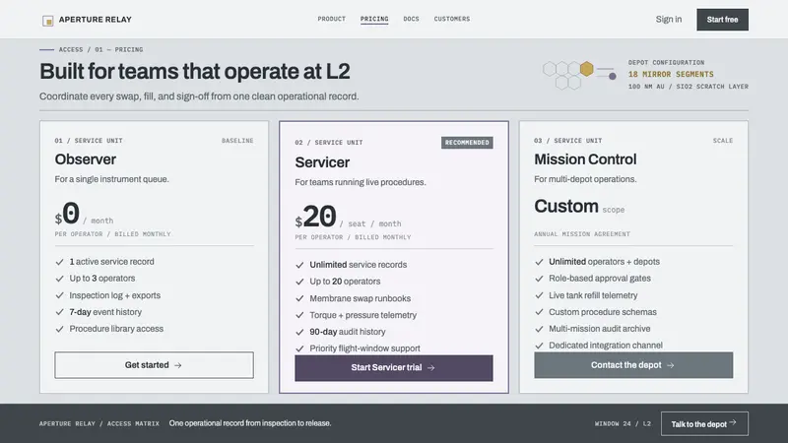The width and height of the screenshot is (788, 443).
Task: Click 'APERTURE RELAY / ACCESS MATRIX' footer text
Action: click(x=99, y=424)
